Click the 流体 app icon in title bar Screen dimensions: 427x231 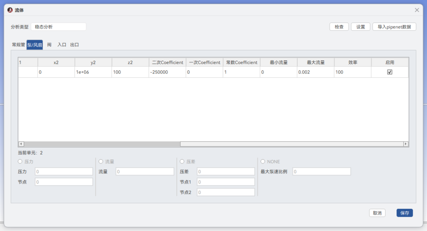point(10,10)
